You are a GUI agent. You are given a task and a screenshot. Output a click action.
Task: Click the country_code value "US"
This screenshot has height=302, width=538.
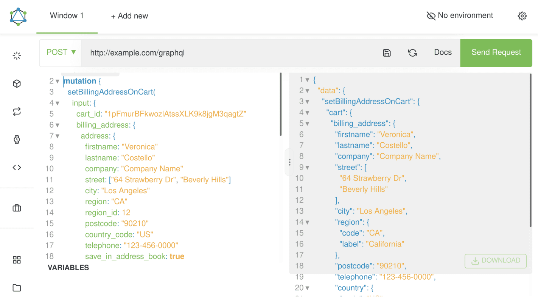tap(145, 234)
